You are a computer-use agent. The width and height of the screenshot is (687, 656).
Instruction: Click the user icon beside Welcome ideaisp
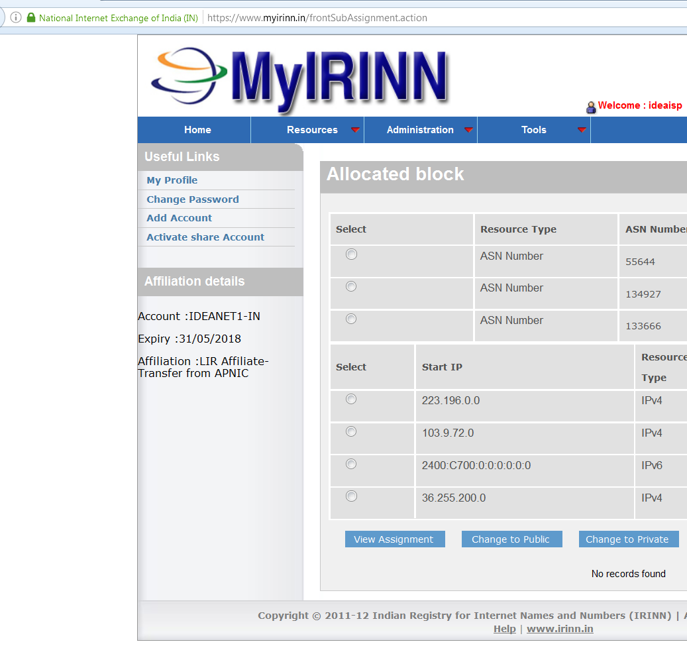pos(590,107)
